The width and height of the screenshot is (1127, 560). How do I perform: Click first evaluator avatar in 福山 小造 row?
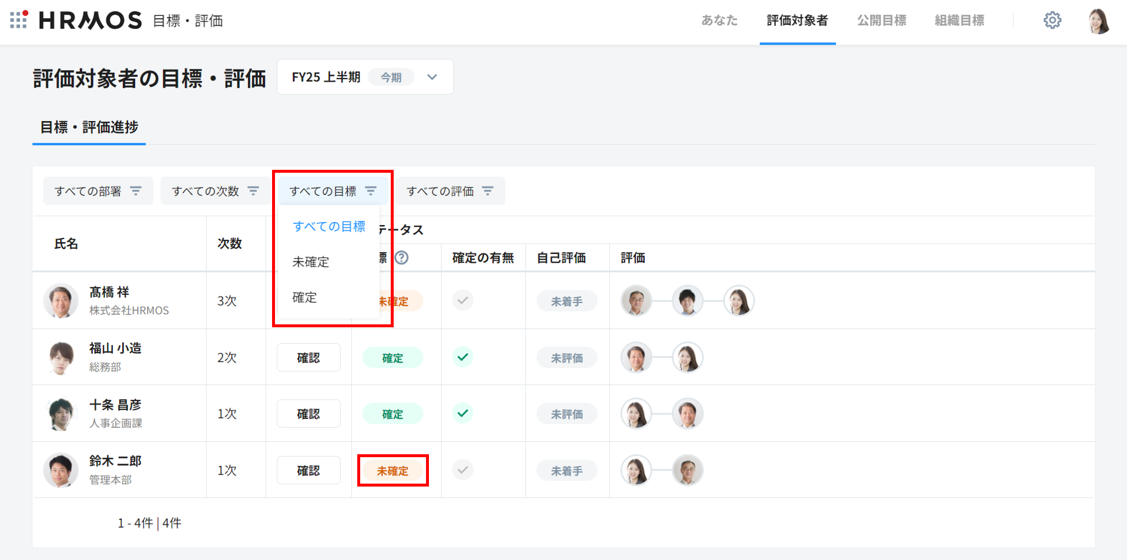tap(636, 357)
